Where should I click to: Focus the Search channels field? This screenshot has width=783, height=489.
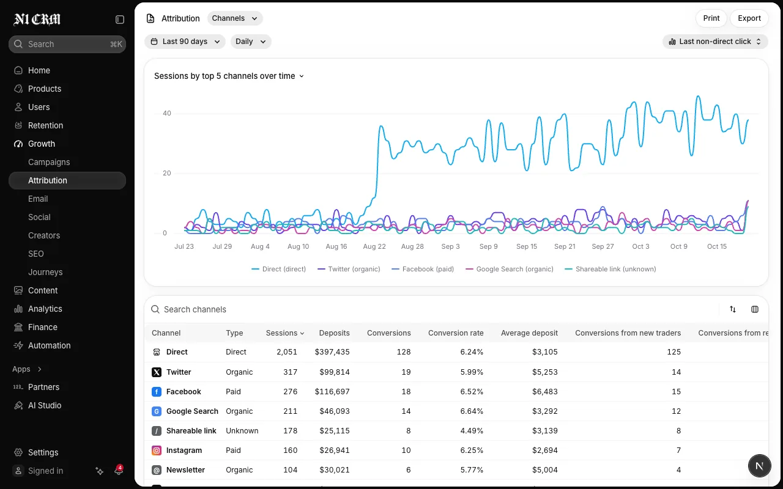point(433,309)
